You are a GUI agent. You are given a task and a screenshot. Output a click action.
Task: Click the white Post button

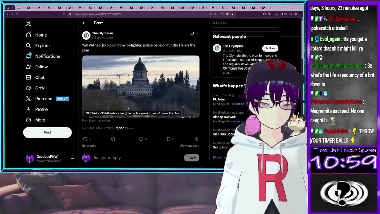47,132
